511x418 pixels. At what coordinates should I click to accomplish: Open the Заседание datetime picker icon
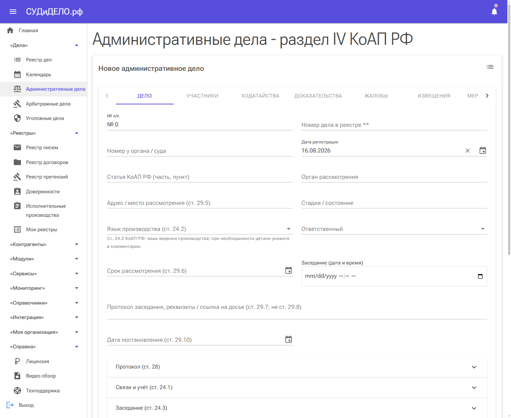(x=480, y=276)
